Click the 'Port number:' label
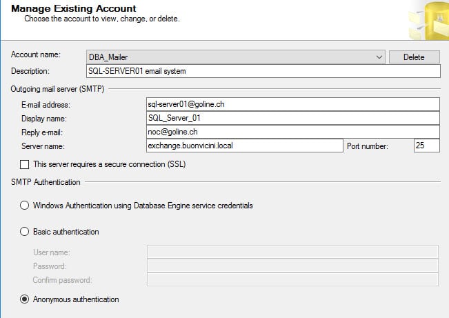This screenshot has width=449, height=318. coord(368,146)
